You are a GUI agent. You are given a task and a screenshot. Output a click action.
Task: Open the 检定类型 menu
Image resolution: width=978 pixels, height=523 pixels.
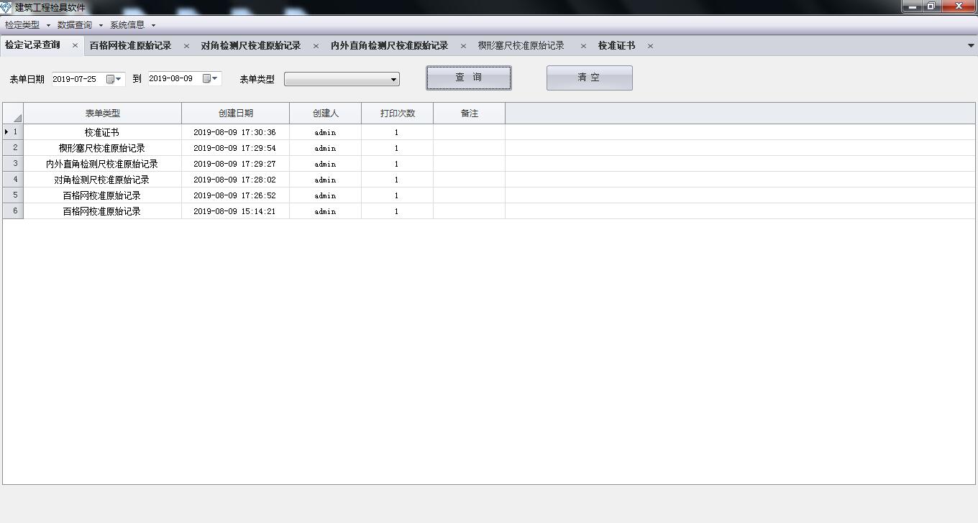pos(27,25)
